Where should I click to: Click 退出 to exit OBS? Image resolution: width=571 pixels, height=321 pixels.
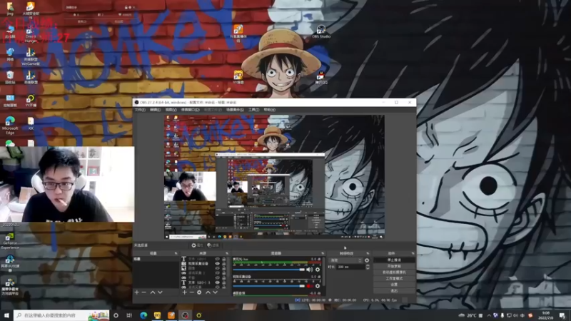click(x=394, y=291)
